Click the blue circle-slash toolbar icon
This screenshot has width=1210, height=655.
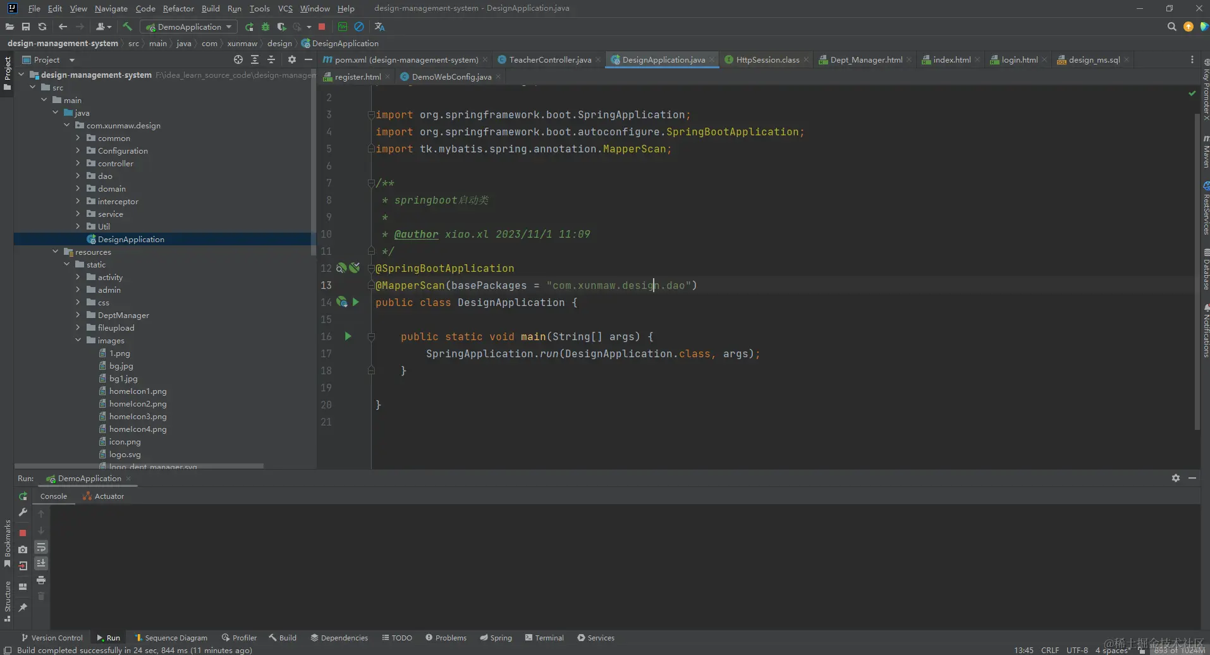point(359,27)
